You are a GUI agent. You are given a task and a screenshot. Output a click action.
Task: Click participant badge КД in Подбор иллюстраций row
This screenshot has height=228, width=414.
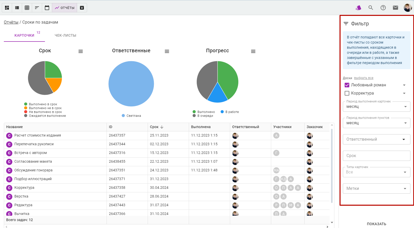[x=284, y=179]
